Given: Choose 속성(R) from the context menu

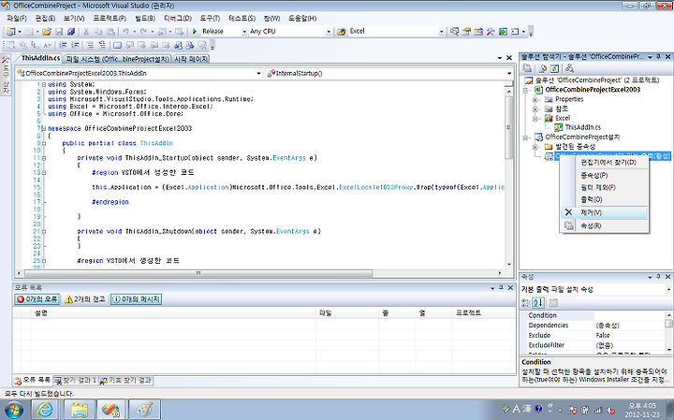Looking at the screenshot, I should (x=605, y=225).
